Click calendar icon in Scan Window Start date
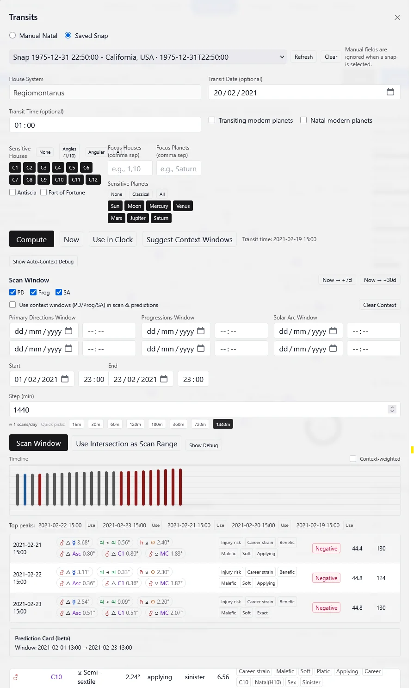Image resolution: width=414 pixels, height=688 pixels. click(65, 379)
